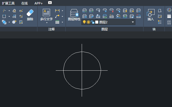
Task: Open the APP+ ribbon tab
Action: click(38, 3)
